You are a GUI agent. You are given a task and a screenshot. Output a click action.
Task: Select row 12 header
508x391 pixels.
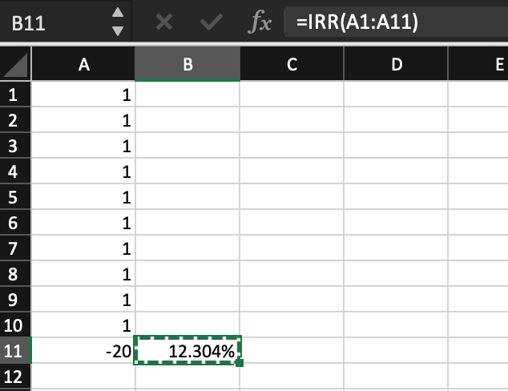(x=15, y=377)
